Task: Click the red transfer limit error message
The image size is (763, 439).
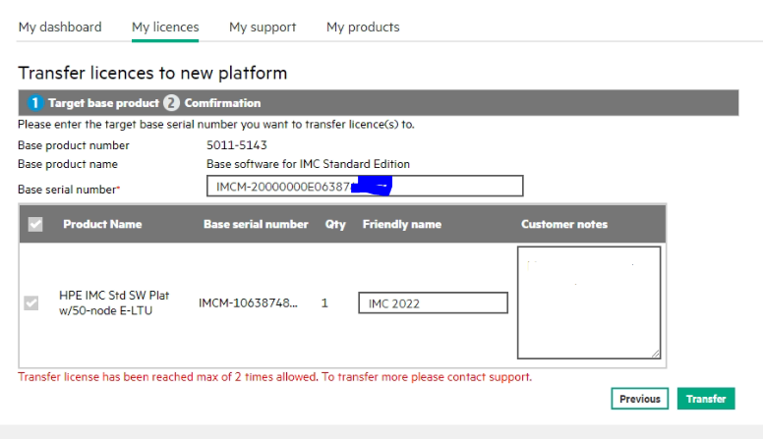Action: [x=275, y=377]
